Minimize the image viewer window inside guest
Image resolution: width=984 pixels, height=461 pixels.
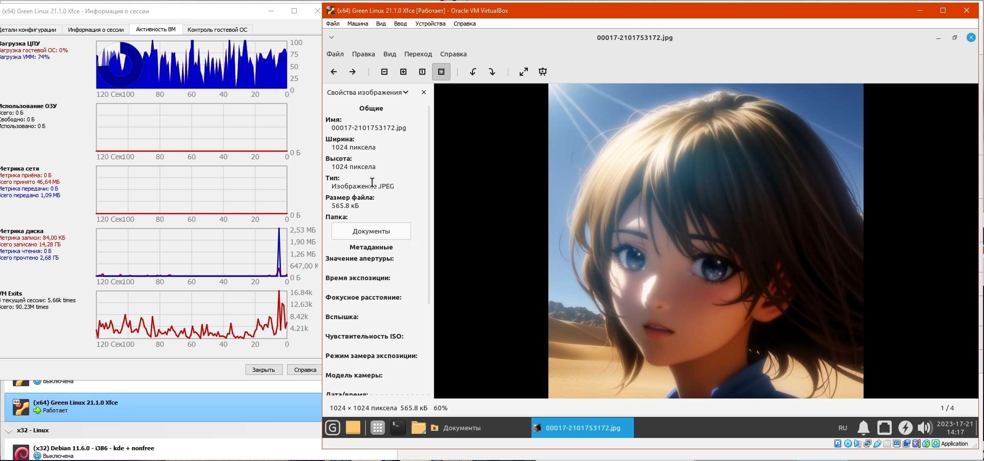(938, 38)
